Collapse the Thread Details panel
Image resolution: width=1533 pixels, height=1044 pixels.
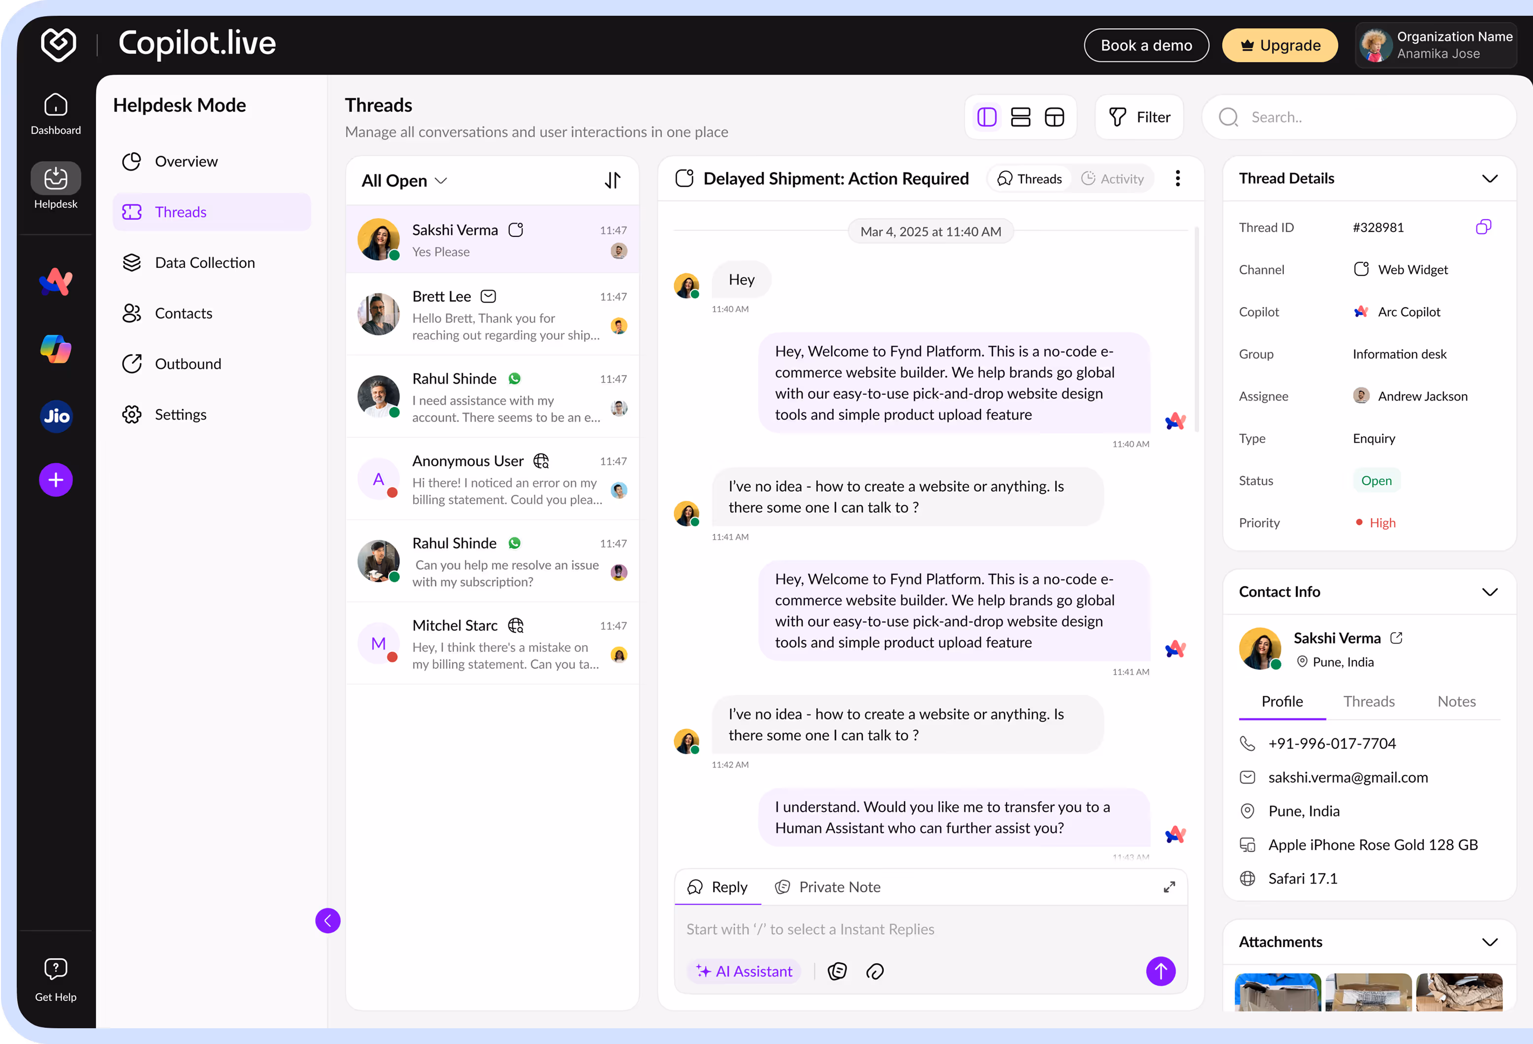click(x=1490, y=178)
